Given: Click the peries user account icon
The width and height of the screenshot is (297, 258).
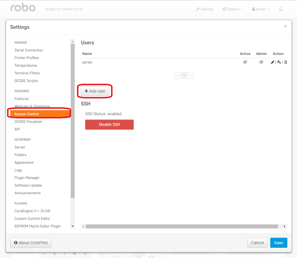Looking at the screenshot, I should tap(253, 9).
